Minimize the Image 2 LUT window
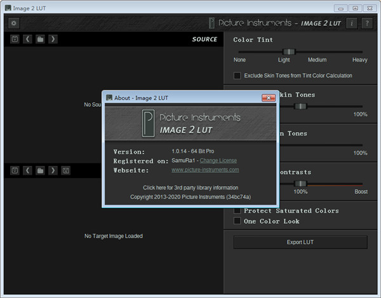This screenshot has height=298, width=381. [340, 8]
